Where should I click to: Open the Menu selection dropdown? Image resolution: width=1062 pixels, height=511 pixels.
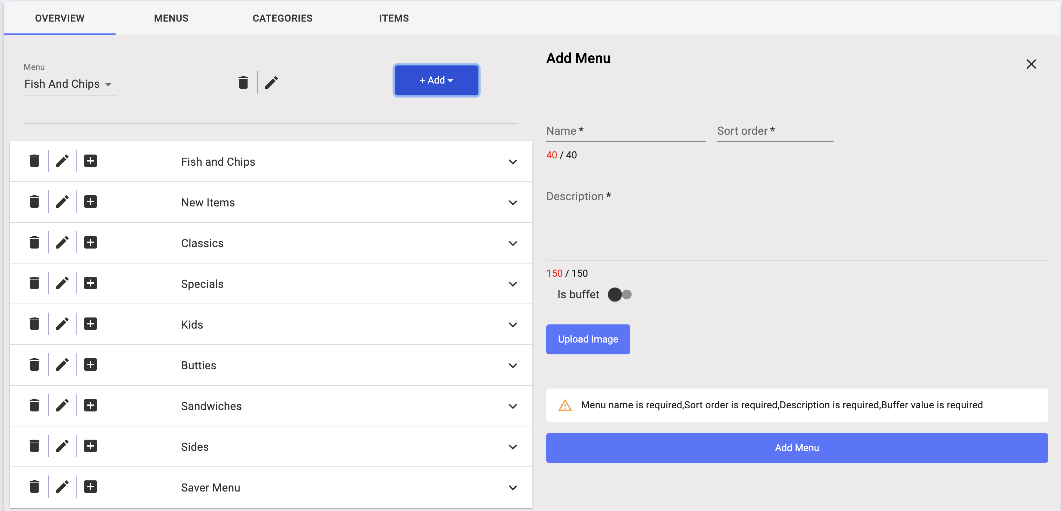[x=70, y=84]
